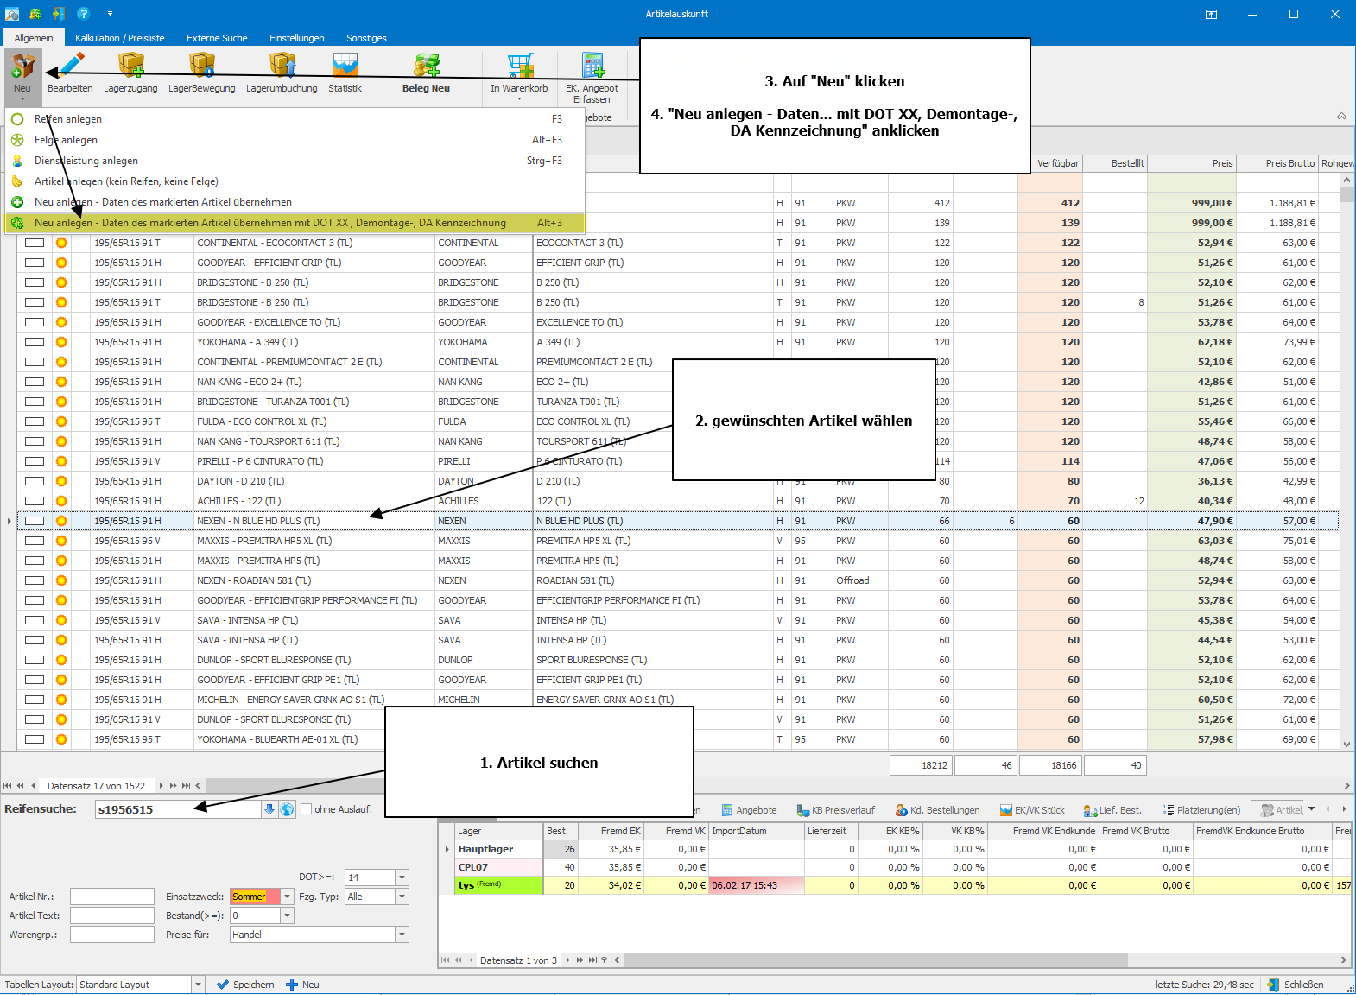Viewport: 1356px width, 995px height.
Task: Select Neu anlegen with DOT XX entry
Action: (295, 223)
